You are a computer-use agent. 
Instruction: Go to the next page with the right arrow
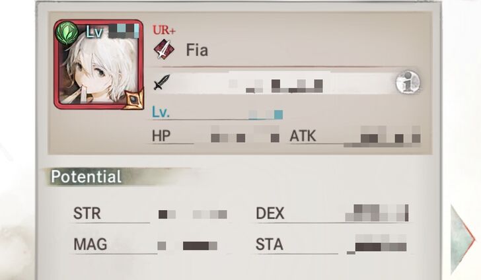click(462, 238)
